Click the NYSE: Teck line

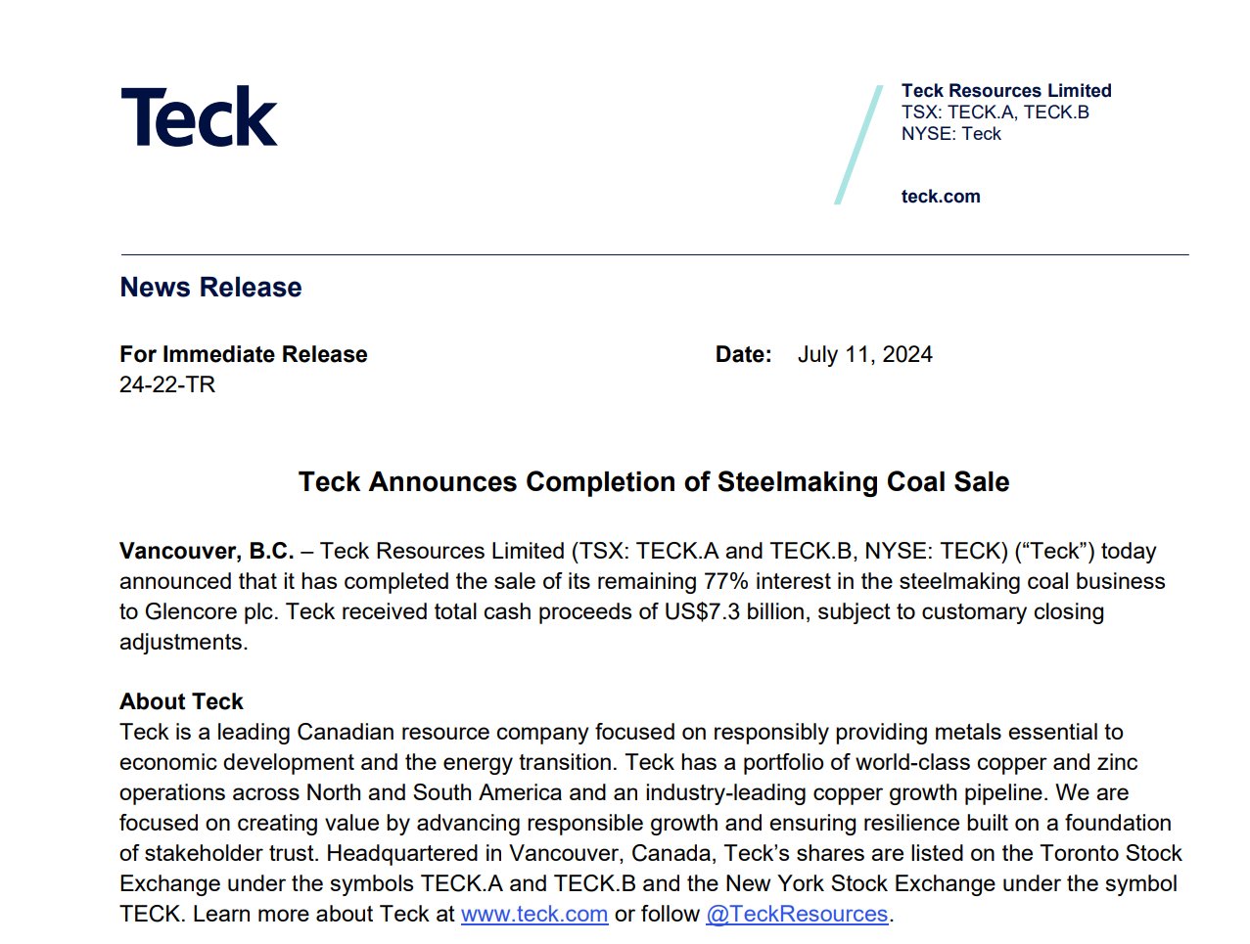(x=950, y=134)
